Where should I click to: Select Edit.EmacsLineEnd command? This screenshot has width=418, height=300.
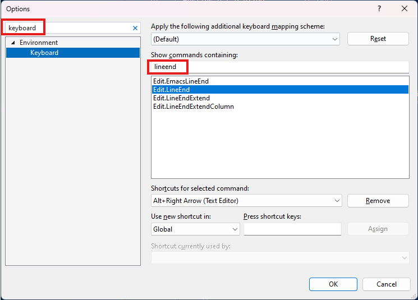280,81
